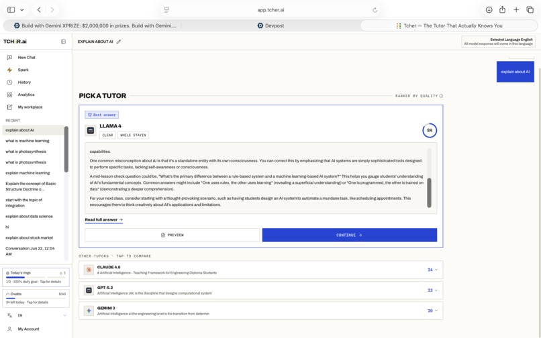Image resolution: width=541 pixels, height=338 pixels.
Task: Open the sidebar options chevron in Safari toolbar
Action: click(21, 9)
